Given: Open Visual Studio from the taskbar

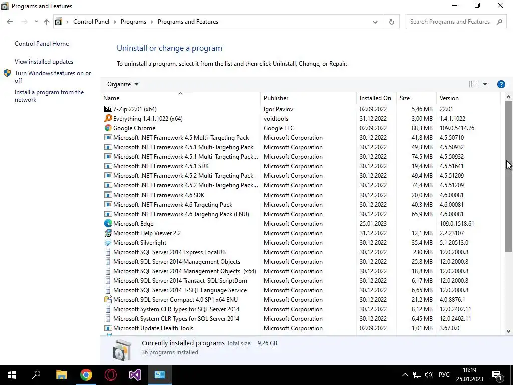Looking at the screenshot, I should [x=135, y=375].
